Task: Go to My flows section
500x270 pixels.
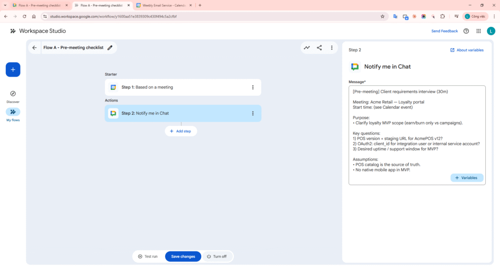Action: [13, 112]
